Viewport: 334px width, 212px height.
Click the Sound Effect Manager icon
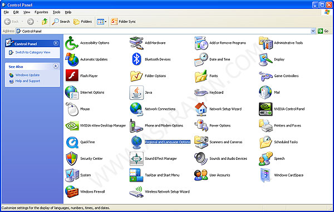(x=136, y=159)
